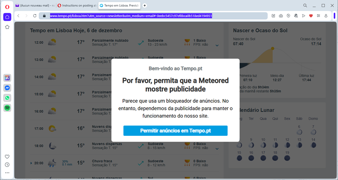Click the 'Meio-dia' 12:27 value
Screen dimensions: 338x180
point(277,80)
